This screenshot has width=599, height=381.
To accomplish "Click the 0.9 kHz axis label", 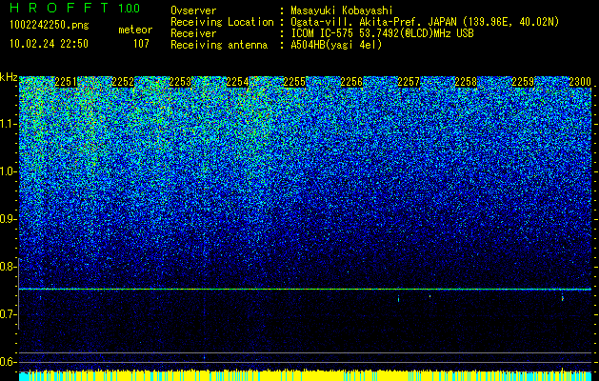I will pos(9,219).
